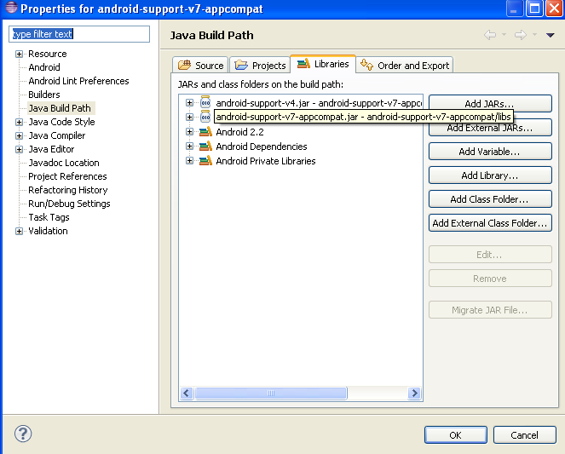Click the Android 2.2 library icon
Viewport: 565px width, 454px height.
point(205,131)
